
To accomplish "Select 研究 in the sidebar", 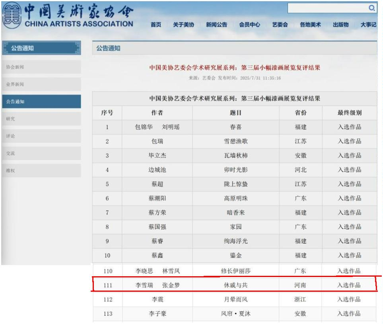I will pos(41,119).
